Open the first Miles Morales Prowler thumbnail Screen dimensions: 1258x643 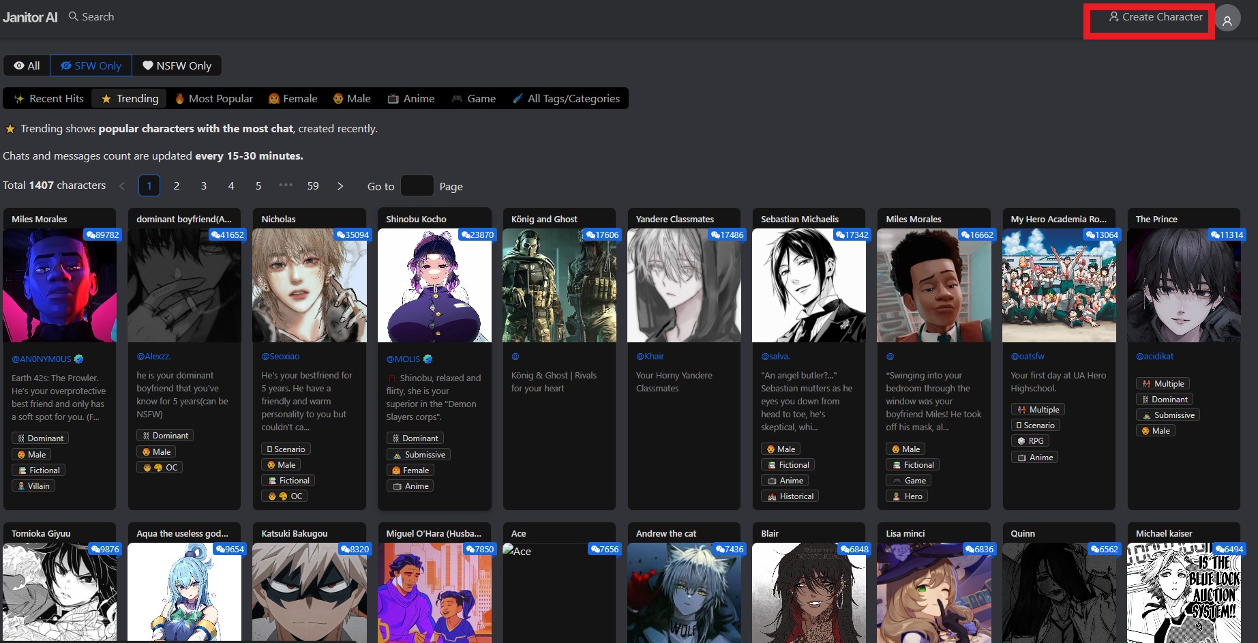60,285
